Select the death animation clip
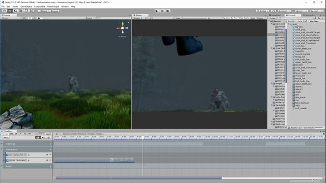This screenshot has height=183, width=326. (x=298, y=92)
